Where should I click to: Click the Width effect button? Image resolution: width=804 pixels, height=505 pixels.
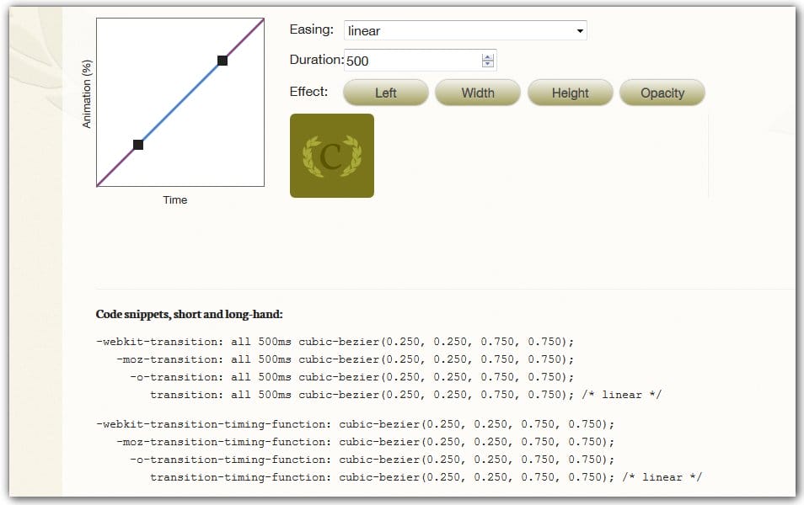click(478, 93)
